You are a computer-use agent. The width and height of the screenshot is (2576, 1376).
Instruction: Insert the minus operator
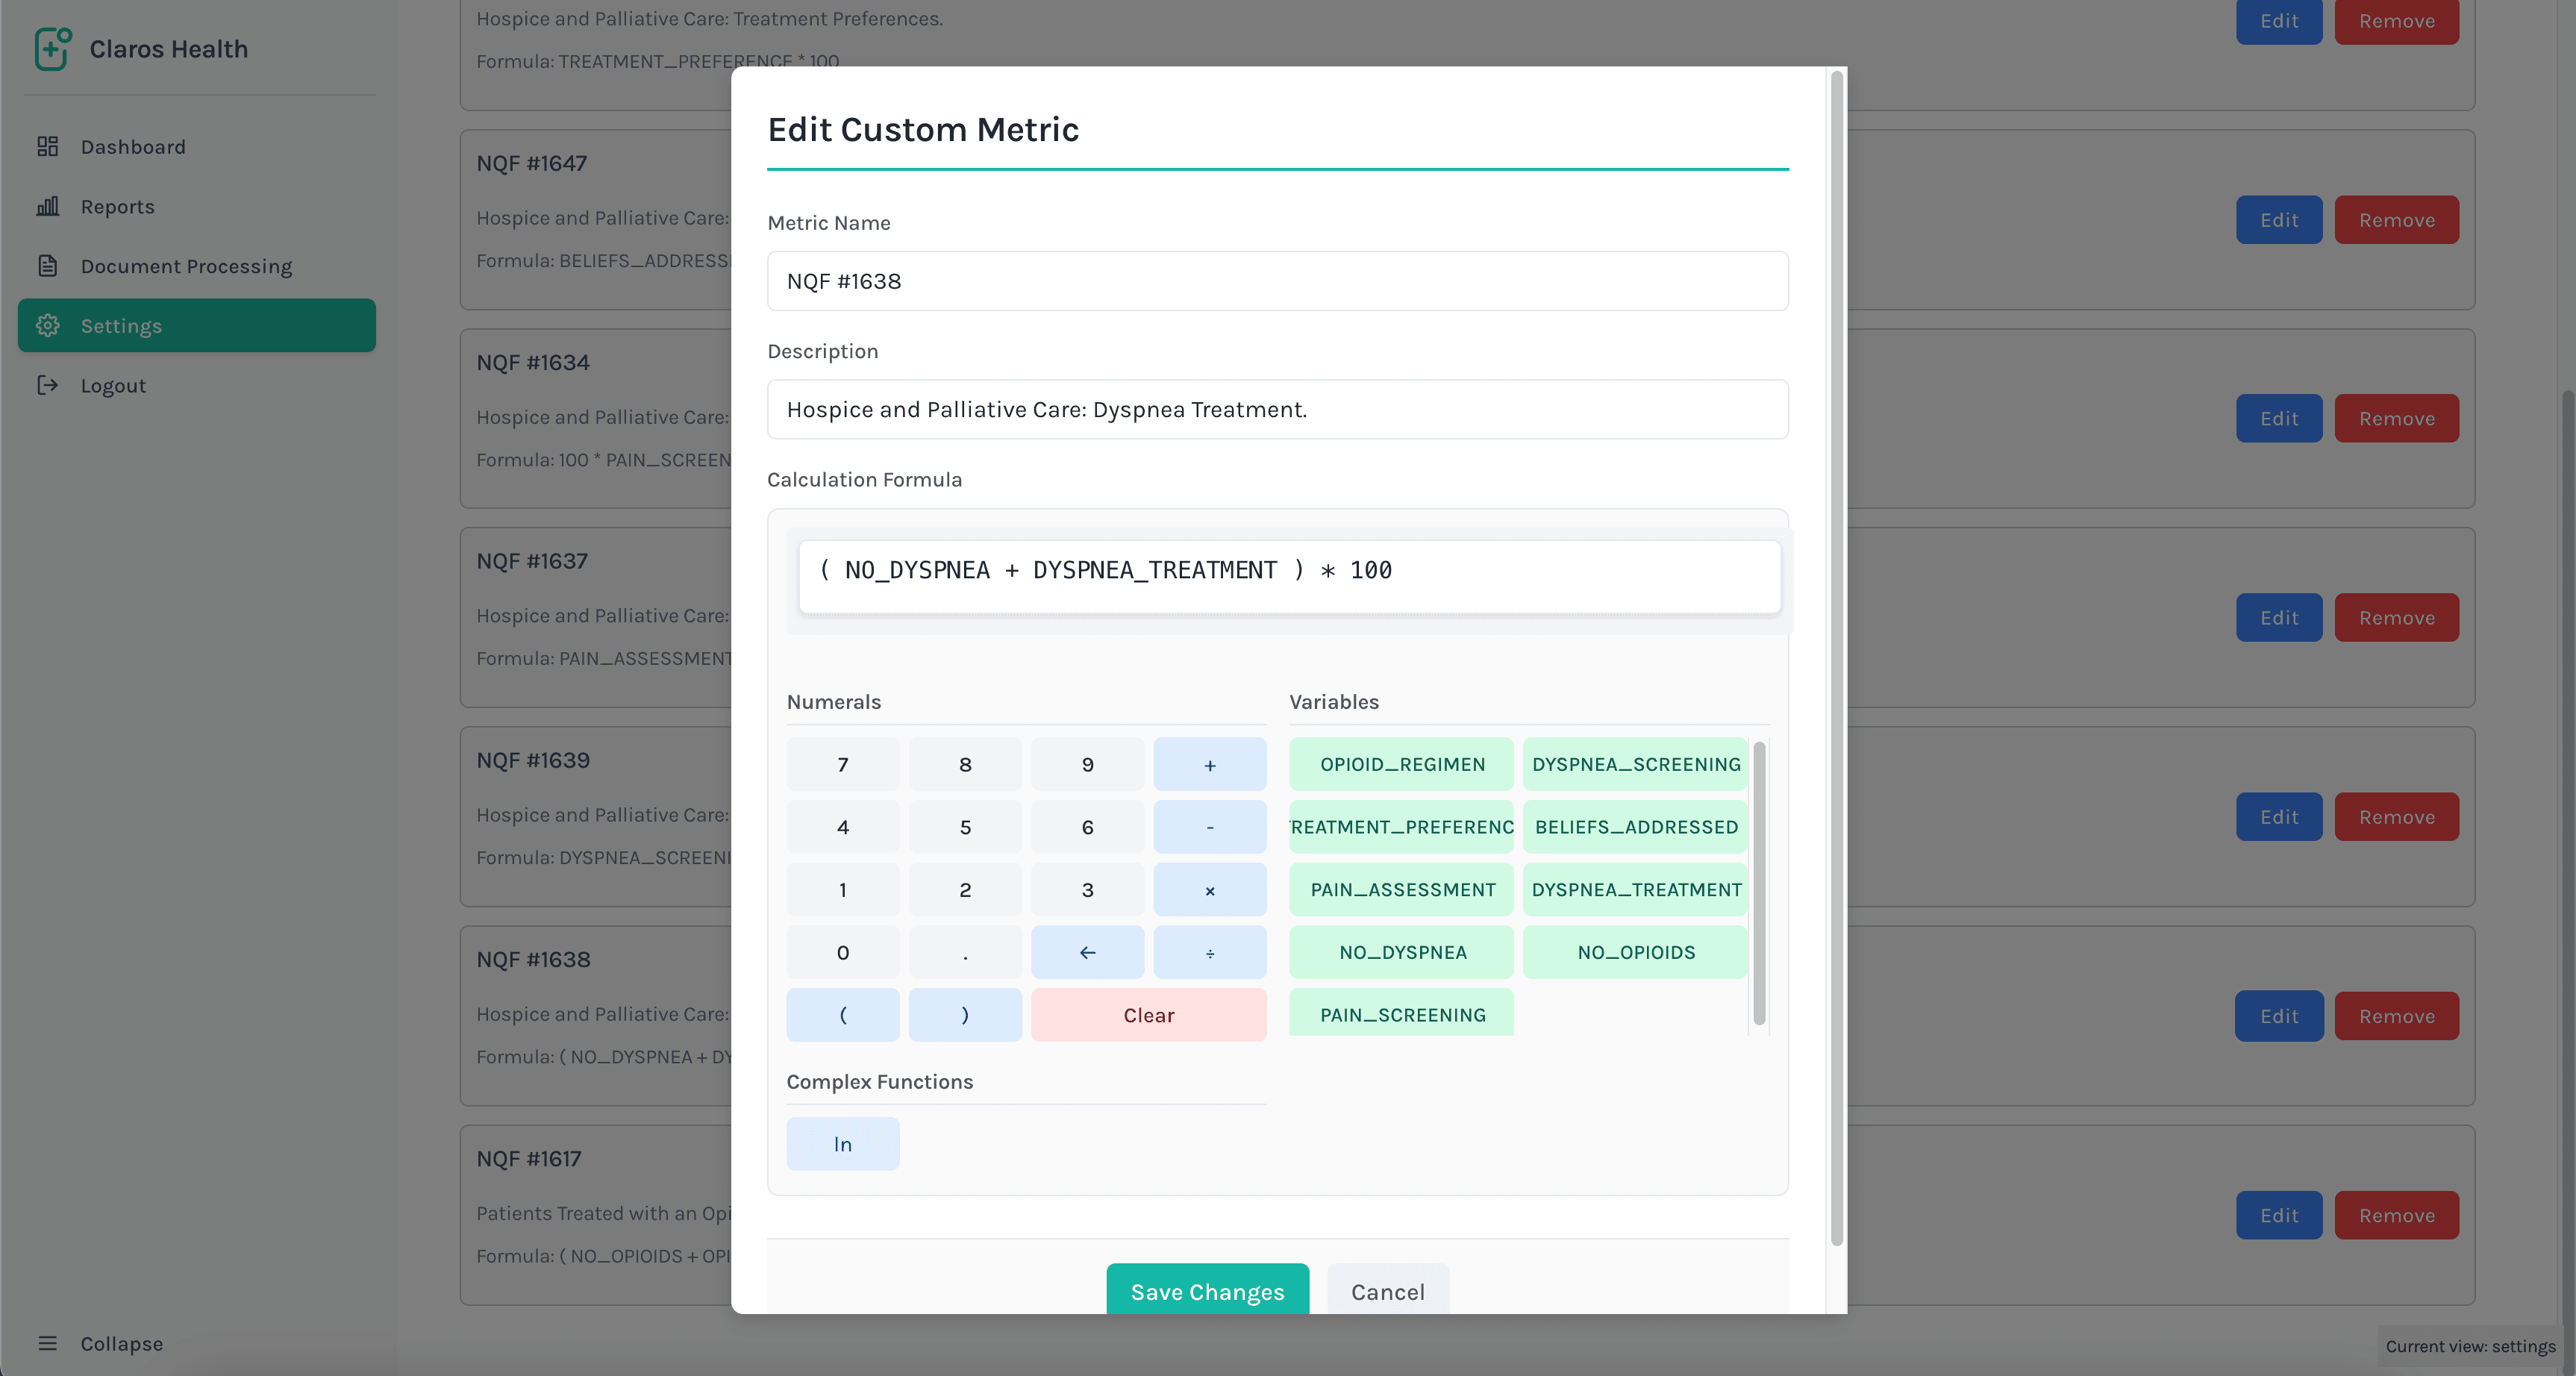1209,827
